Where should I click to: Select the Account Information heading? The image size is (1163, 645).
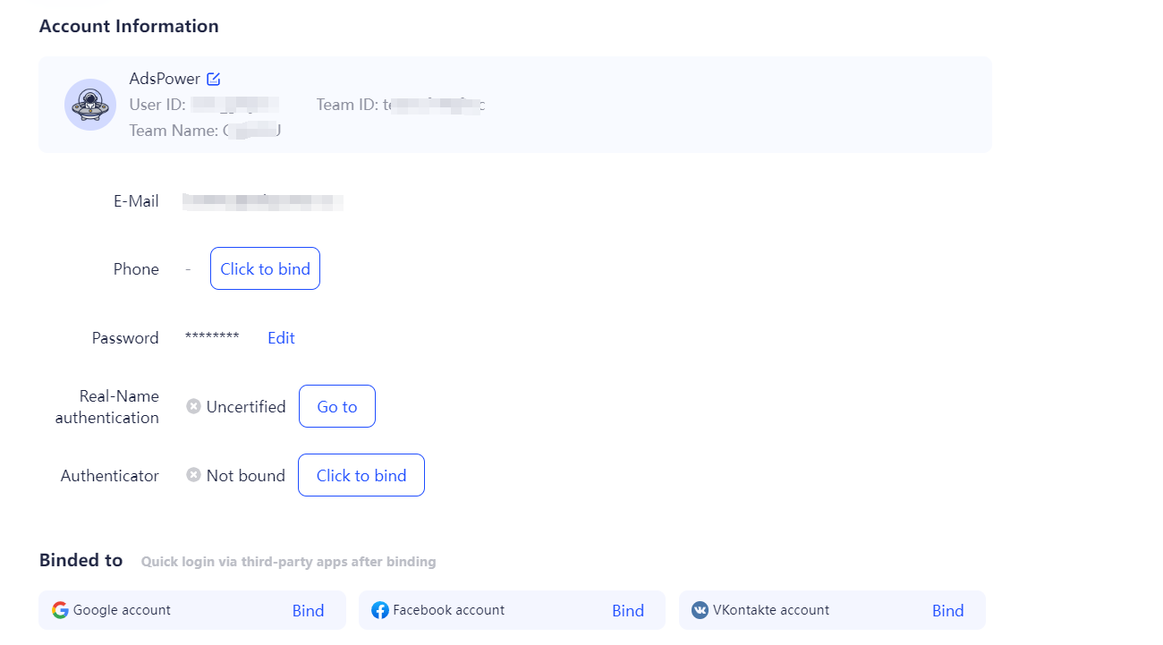pyautogui.click(x=128, y=26)
